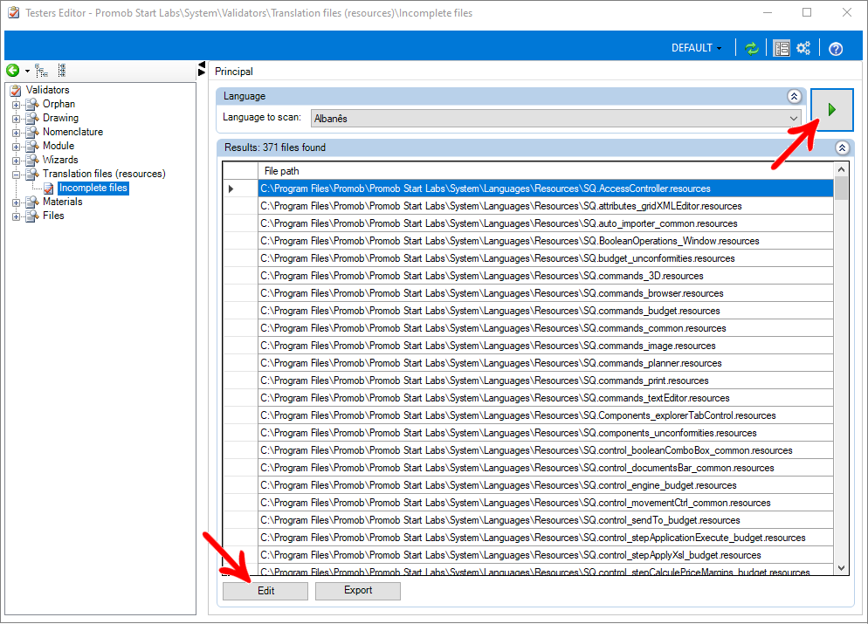The width and height of the screenshot is (868, 624).
Task: Select the SQ.control_engine_budget.resources row
Action: [x=545, y=485]
